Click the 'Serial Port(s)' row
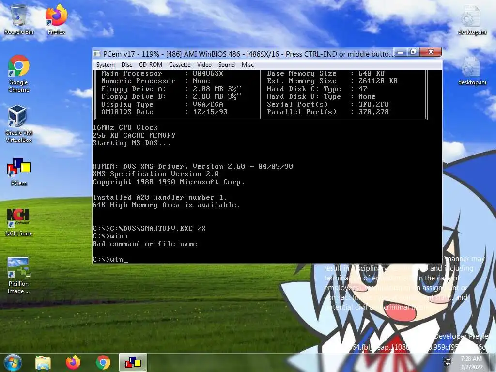Screen dimensions: 496x372 coord(328,105)
